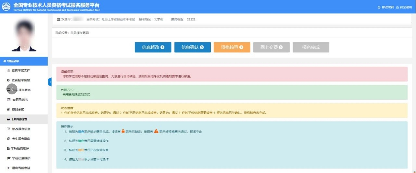This screenshot has width=416, height=173.
Task: Click the 信息修改 step button
Action: (x=153, y=47)
